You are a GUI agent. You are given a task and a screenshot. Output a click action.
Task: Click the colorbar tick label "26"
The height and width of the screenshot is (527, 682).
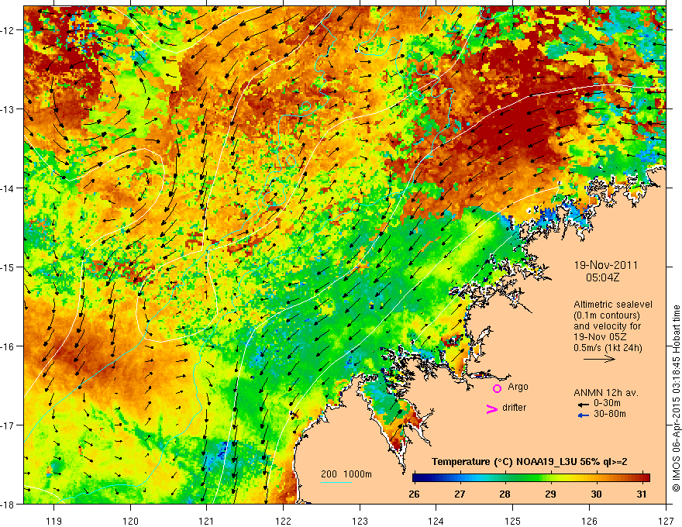click(414, 494)
